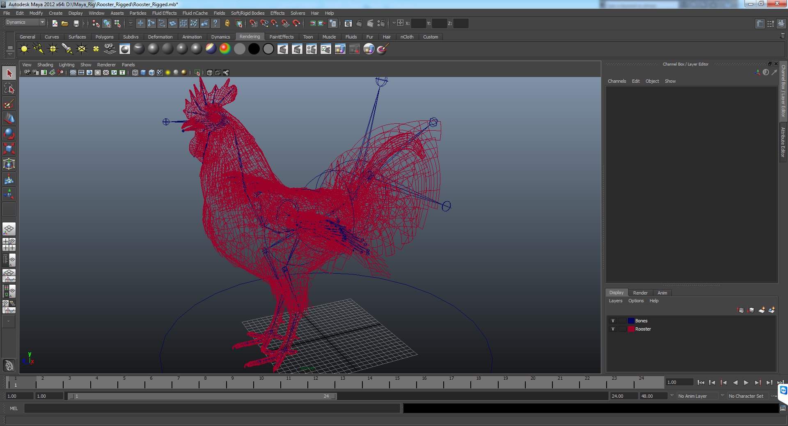Viewport: 788px width, 426px height.
Task: Open Channels menu in Channel Box
Action: 617,81
